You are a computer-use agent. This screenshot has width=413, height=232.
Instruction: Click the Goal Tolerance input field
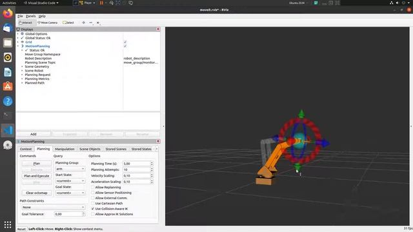(70, 214)
